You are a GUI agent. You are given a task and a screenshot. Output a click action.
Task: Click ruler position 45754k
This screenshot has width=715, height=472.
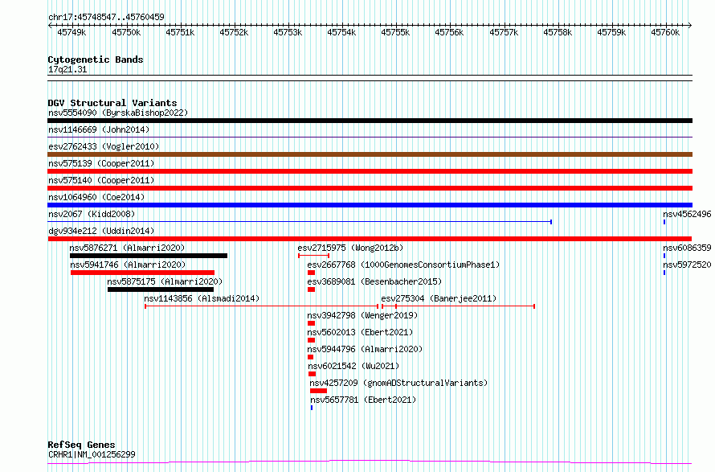[341, 32]
